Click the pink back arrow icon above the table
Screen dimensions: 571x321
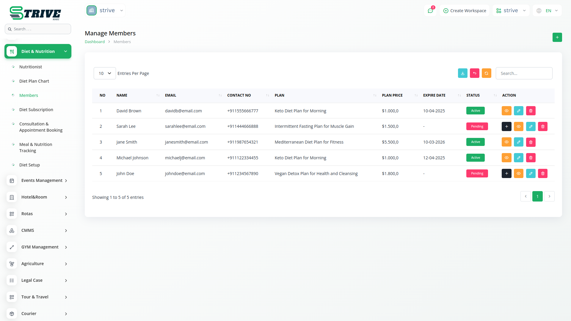click(x=474, y=73)
